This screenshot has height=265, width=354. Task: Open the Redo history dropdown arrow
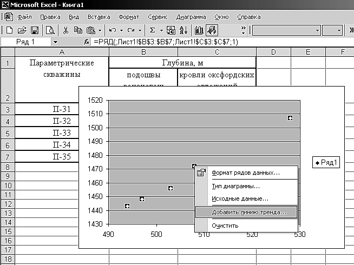pyautogui.click(x=140, y=30)
